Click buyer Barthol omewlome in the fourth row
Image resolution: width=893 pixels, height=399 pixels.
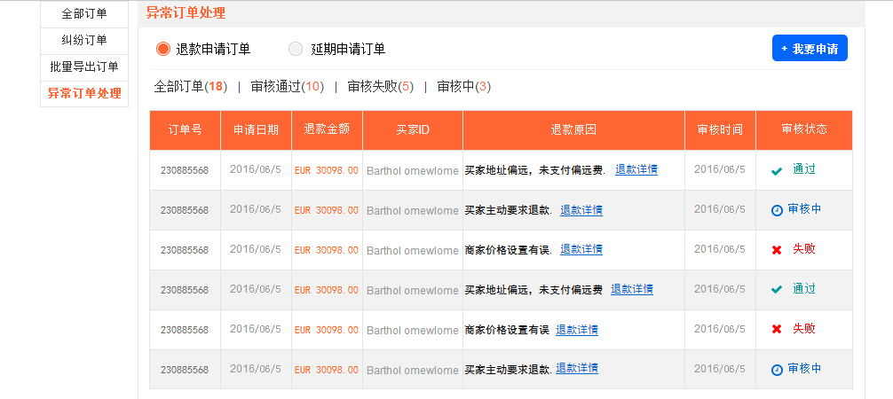click(x=413, y=290)
